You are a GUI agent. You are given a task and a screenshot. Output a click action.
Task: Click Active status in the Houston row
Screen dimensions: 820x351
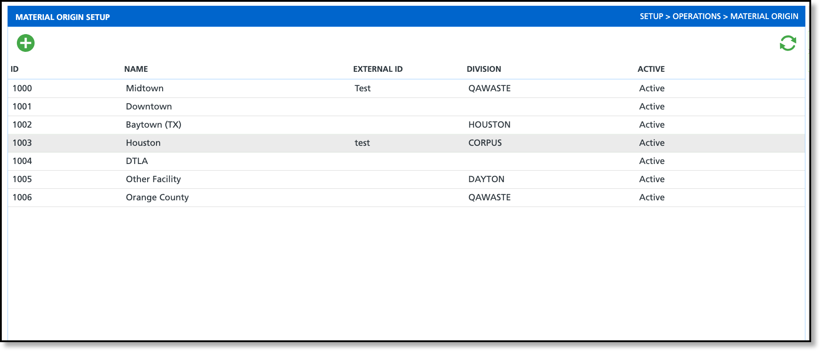click(x=652, y=143)
